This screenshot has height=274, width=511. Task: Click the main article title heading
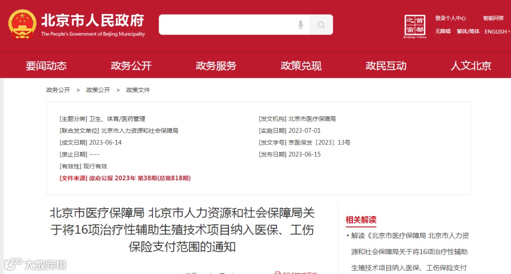[182, 230]
